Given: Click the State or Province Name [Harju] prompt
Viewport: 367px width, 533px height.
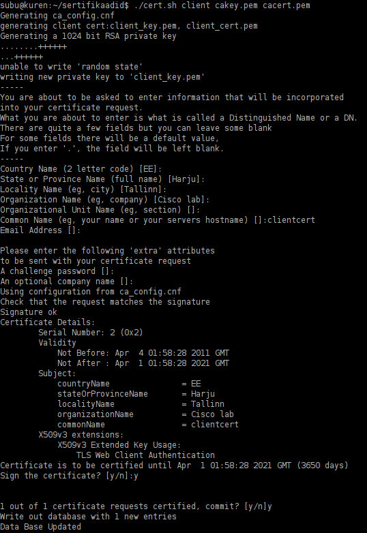Looking at the screenshot, I should (x=102, y=179).
